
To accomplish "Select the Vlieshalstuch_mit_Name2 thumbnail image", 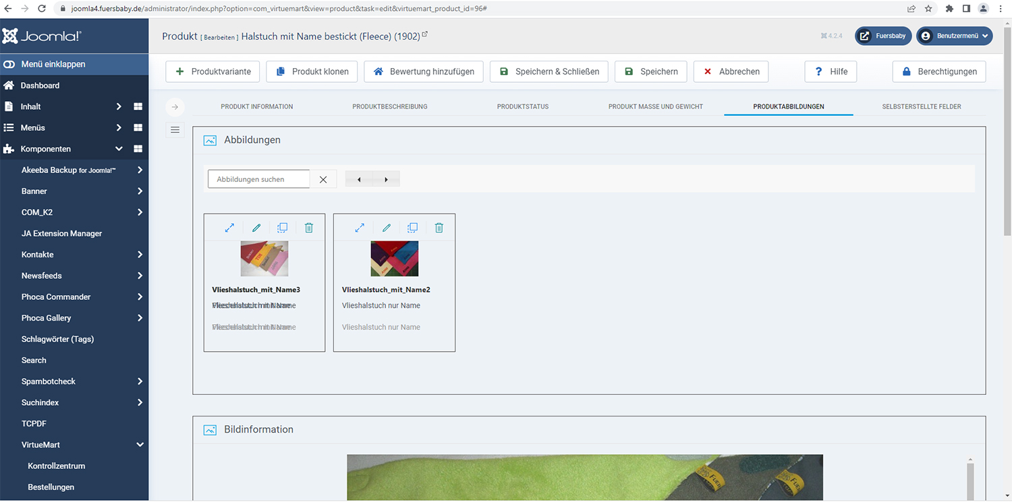I will pyautogui.click(x=395, y=259).
